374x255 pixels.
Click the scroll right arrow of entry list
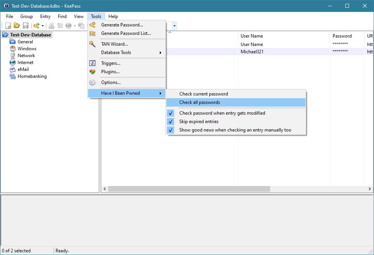coord(369,189)
